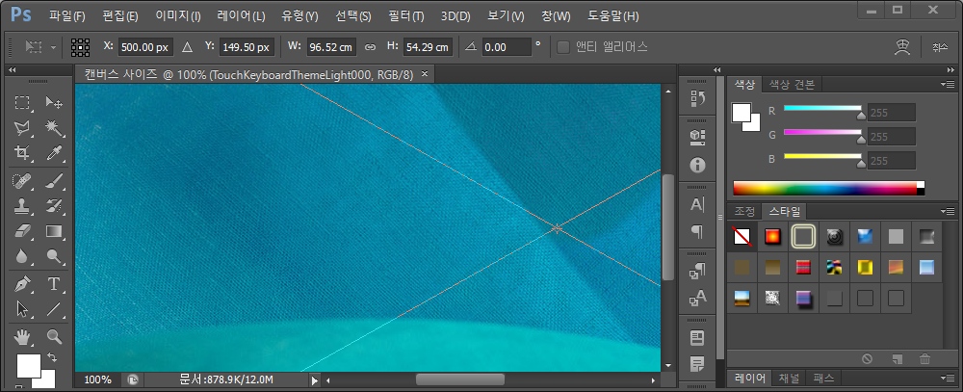Open the Paragraph panel icon

point(697,231)
